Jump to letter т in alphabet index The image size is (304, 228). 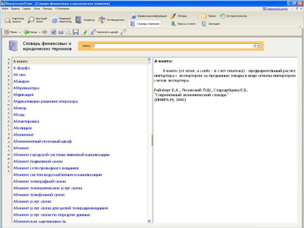coord(9,130)
